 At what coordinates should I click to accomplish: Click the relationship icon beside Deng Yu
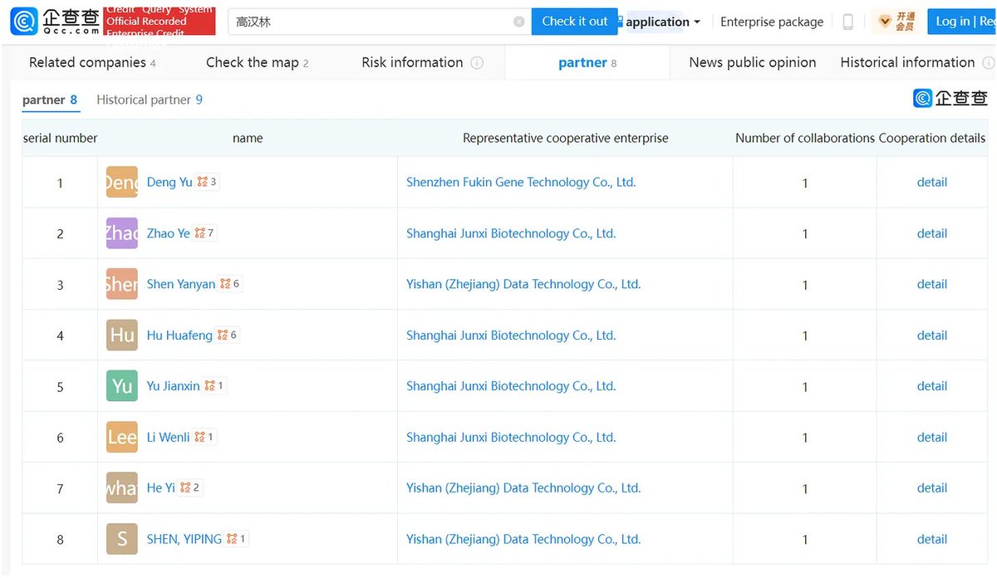(203, 182)
